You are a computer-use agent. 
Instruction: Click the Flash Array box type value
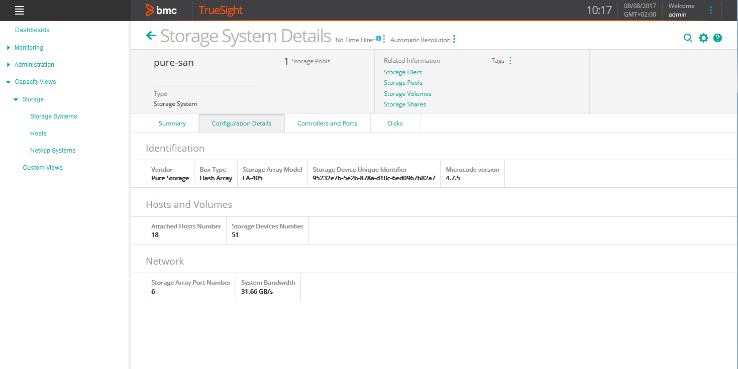coord(216,178)
